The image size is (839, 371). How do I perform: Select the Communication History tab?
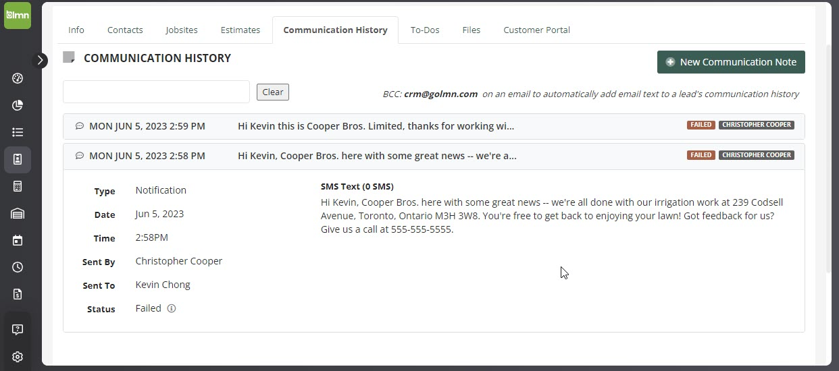pyautogui.click(x=336, y=30)
